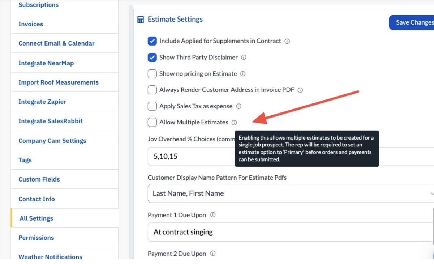Click the Job Overhead % Choices input field
Image resolution: width=434 pixels, height=264 pixels.
click(x=291, y=157)
